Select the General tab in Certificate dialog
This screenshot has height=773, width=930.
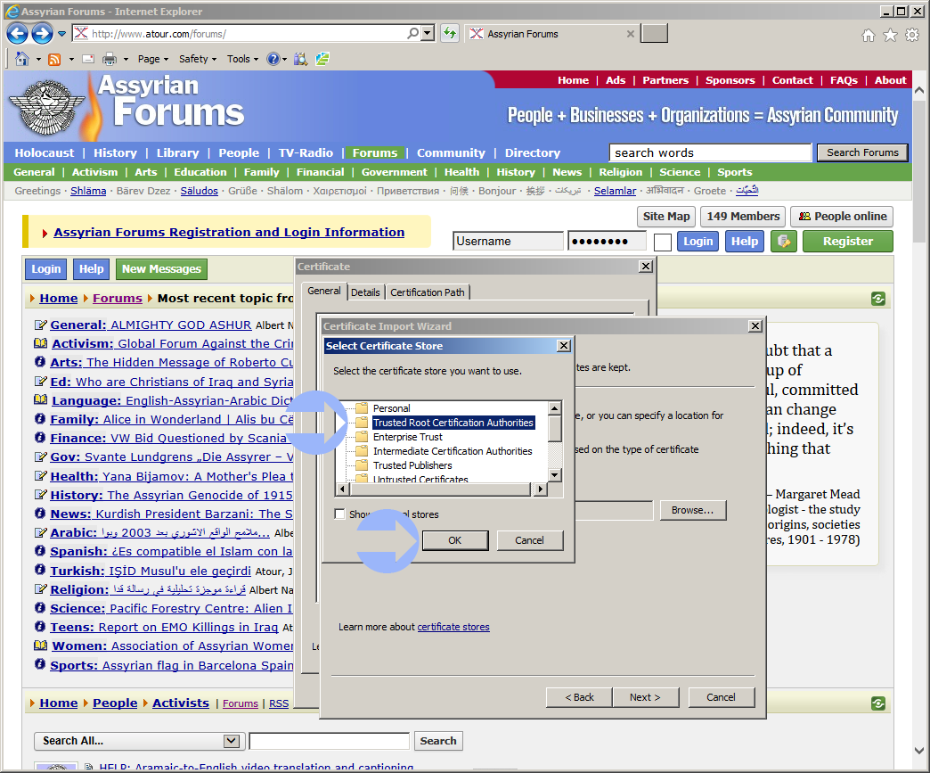coord(324,291)
